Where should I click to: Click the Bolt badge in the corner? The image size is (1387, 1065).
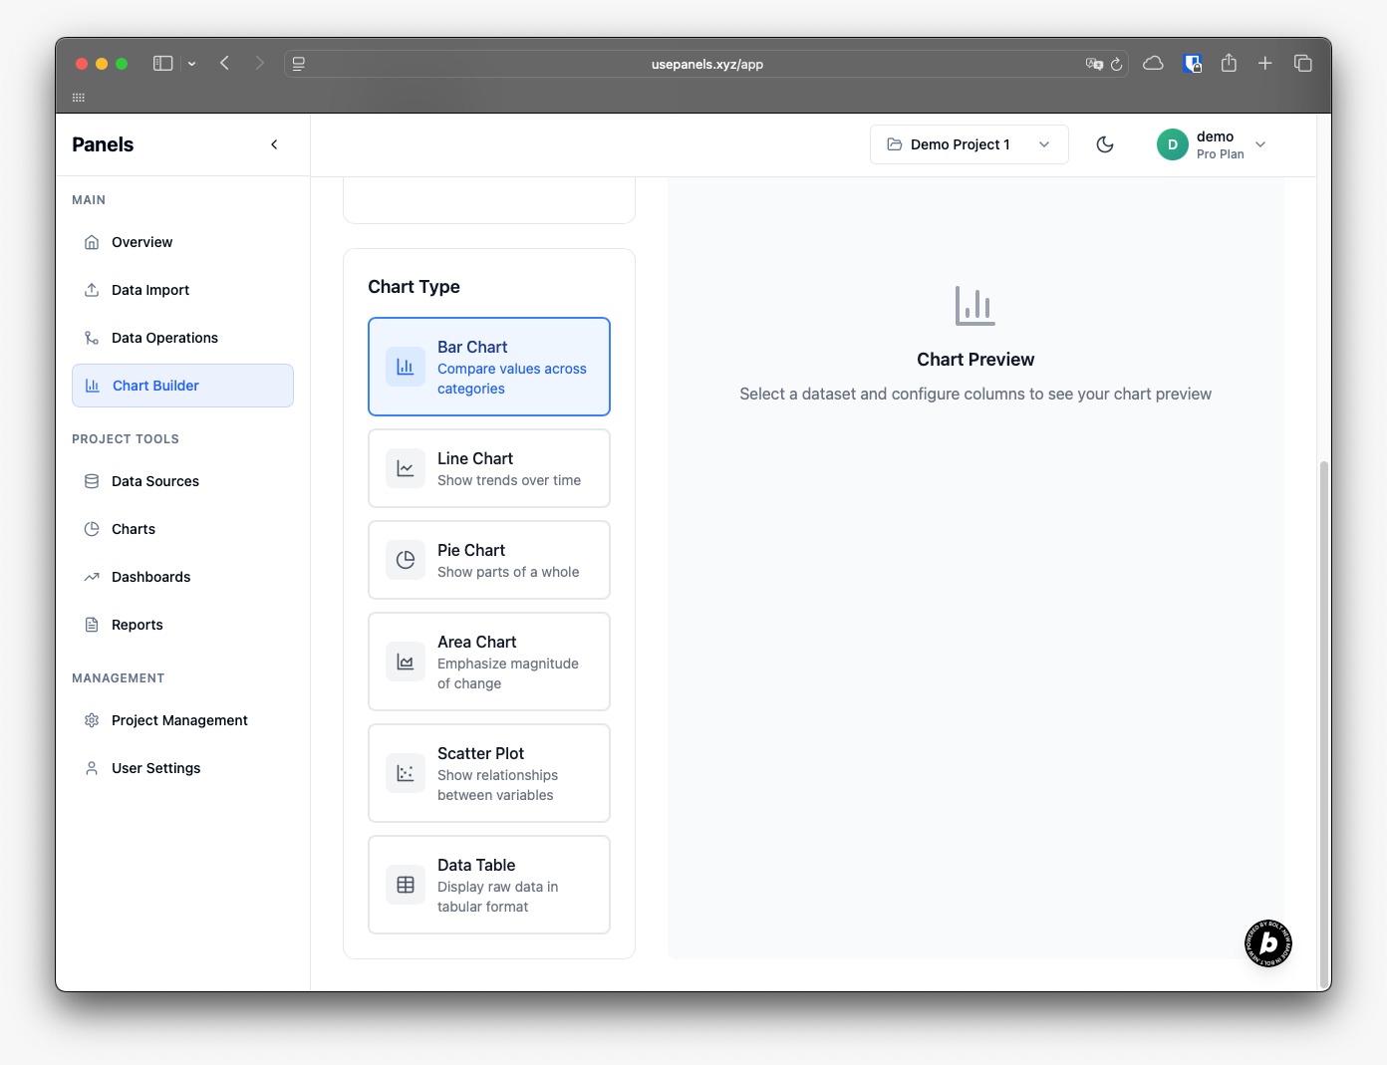click(x=1268, y=943)
